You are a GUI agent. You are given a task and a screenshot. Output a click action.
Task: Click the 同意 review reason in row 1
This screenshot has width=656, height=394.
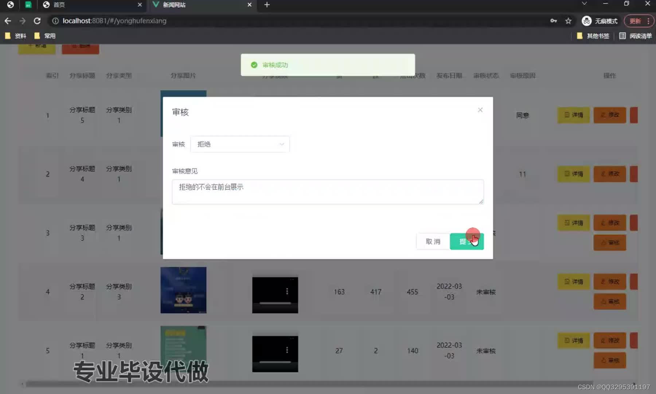[x=522, y=115]
